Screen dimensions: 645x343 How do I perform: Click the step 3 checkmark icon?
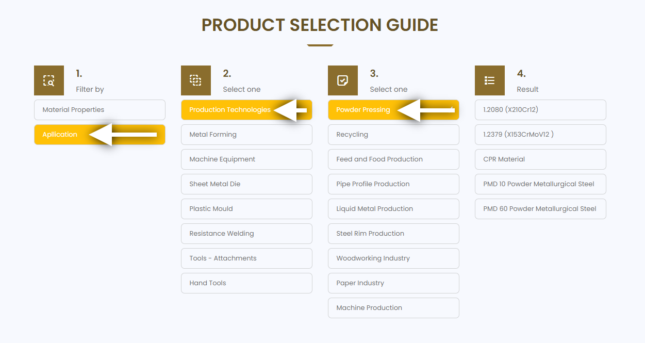pos(343,80)
